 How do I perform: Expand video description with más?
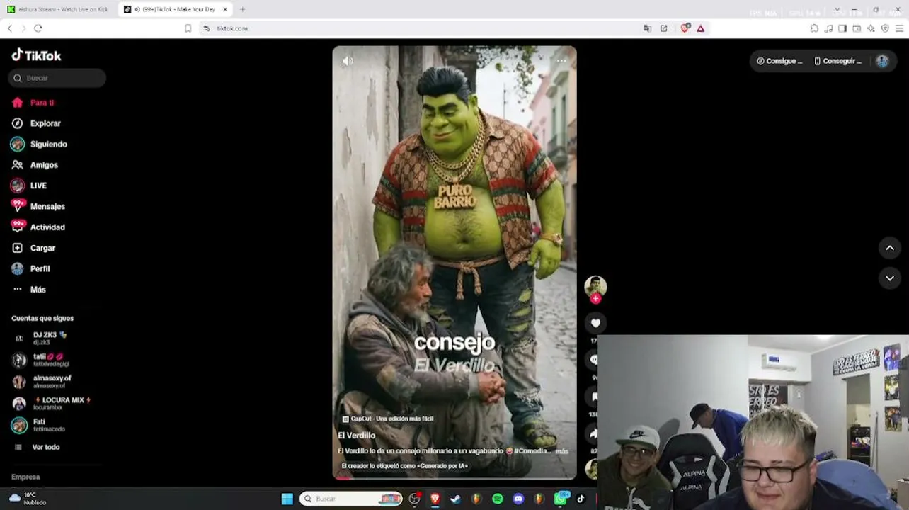click(x=562, y=451)
